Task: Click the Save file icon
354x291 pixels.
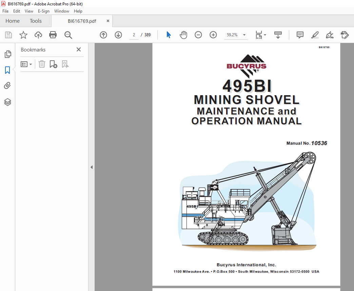Action: click(x=8, y=35)
